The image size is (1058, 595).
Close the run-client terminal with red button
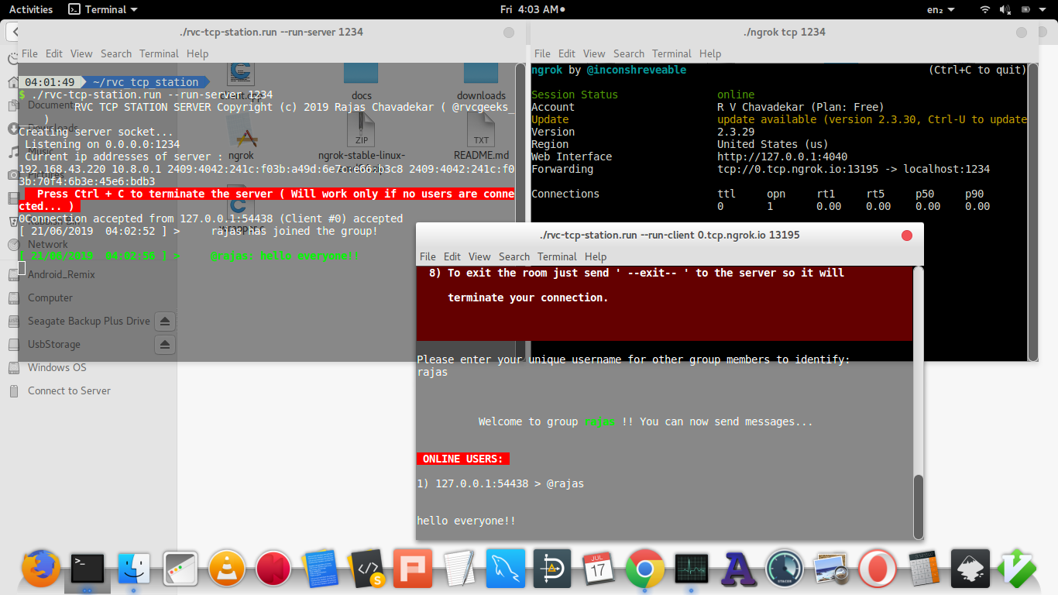pos(907,236)
